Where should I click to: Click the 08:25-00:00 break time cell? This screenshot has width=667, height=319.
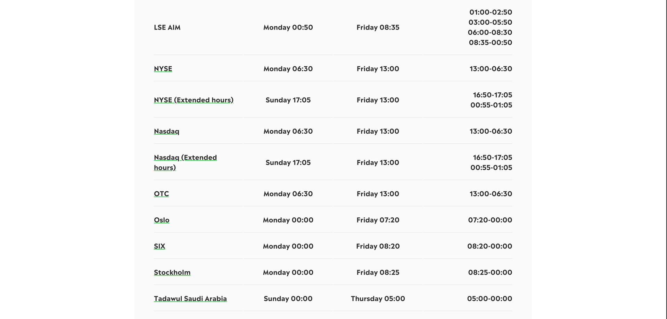pos(490,272)
